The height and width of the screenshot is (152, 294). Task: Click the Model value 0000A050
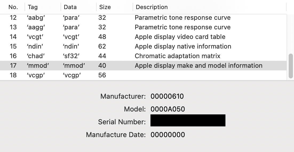point(168,109)
